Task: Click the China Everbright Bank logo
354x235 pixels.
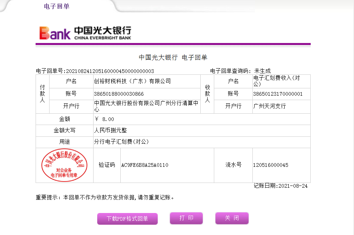Action: pyautogui.click(x=85, y=33)
